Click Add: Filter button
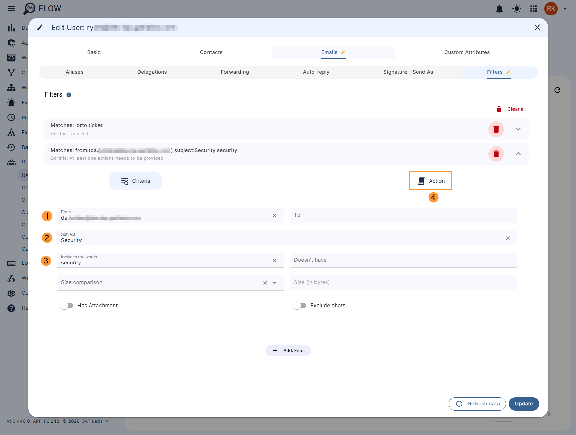 pyautogui.click(x=288, y=350)
